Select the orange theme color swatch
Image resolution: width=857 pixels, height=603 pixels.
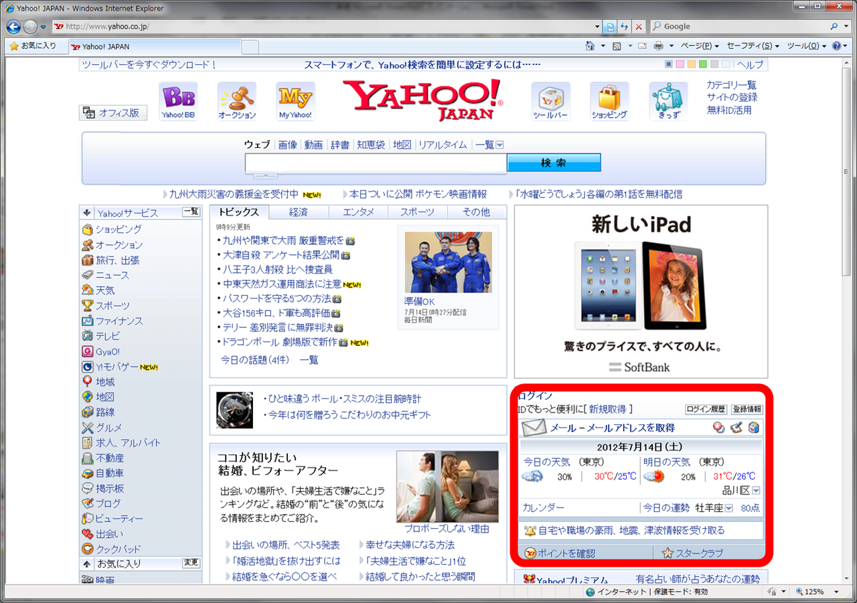692,65
